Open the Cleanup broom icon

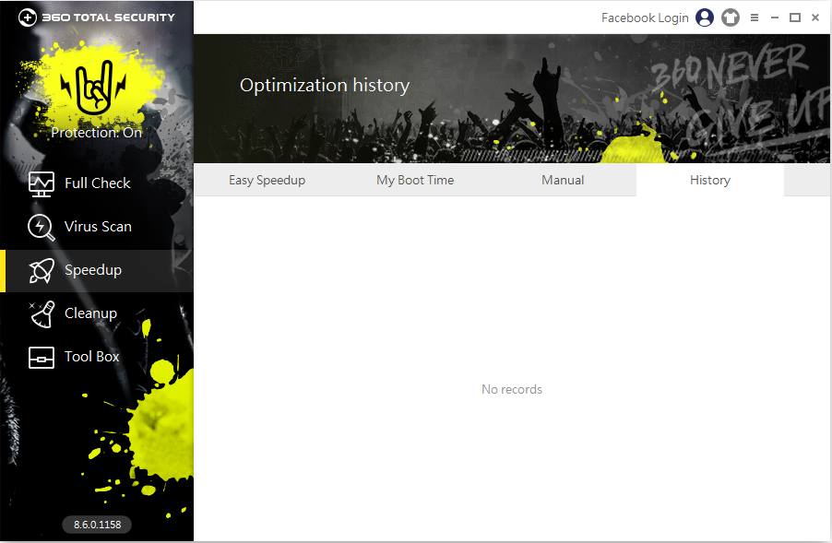(42, 314)
